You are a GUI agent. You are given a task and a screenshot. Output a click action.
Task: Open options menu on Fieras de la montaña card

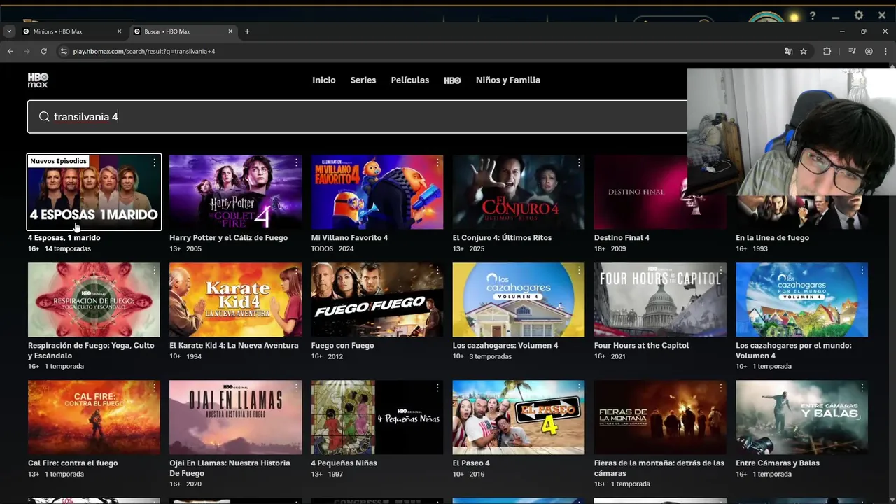[721, 388]
